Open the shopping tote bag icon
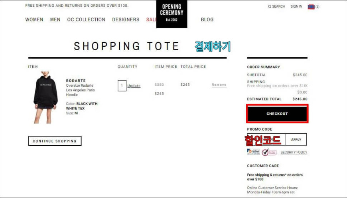 [x=311, y=7]
